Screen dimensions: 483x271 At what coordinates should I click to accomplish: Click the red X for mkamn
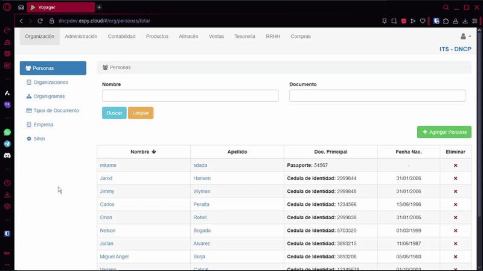pyautogui.click(x=455, y=165)
